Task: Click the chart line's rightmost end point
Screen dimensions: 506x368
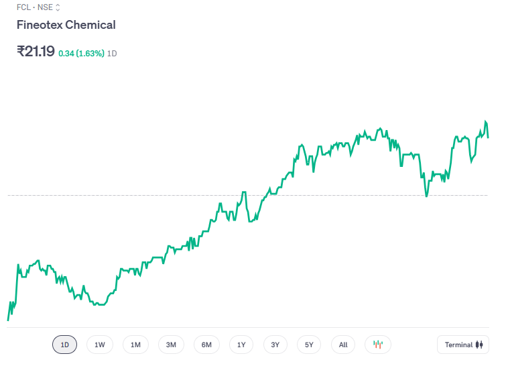Action: [488, 137]
